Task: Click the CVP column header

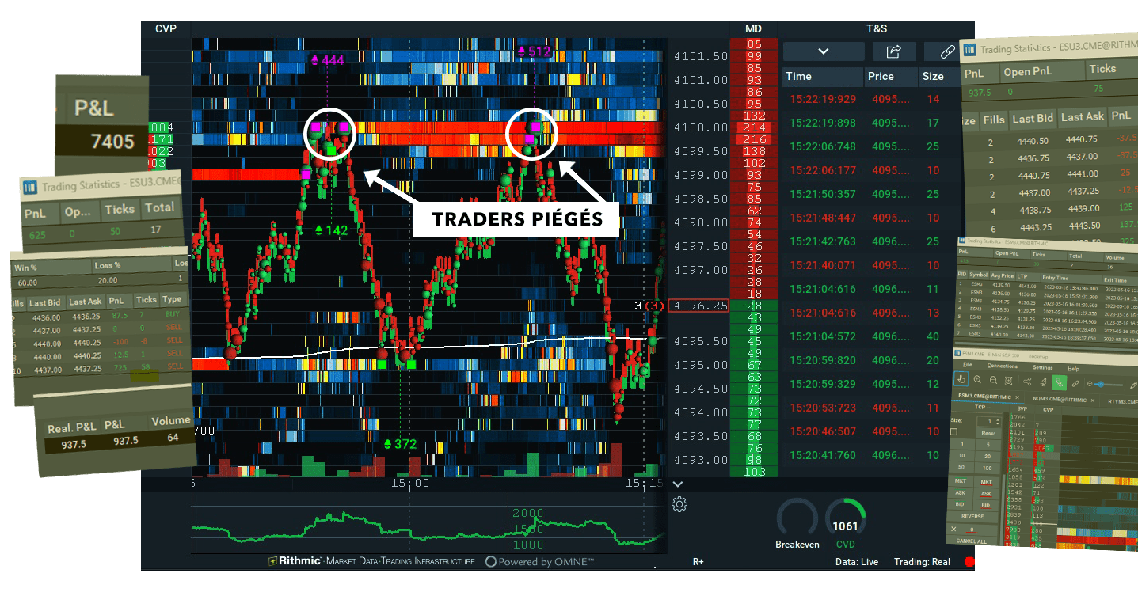Action: 166,28
